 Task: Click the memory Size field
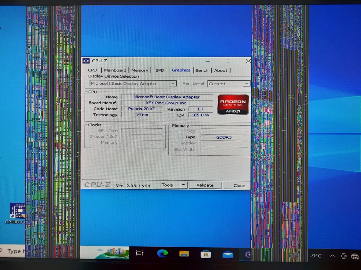(224, 131)
